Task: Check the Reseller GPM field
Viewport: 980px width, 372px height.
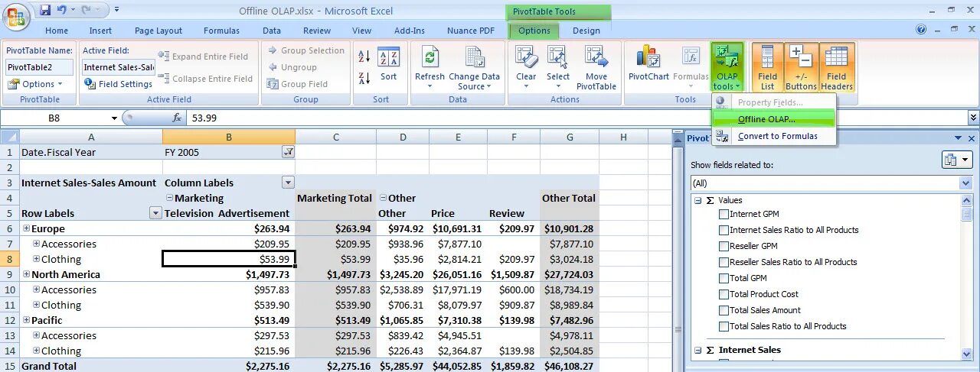Action: (724, 246)
